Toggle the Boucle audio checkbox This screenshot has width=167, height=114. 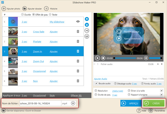96,84
